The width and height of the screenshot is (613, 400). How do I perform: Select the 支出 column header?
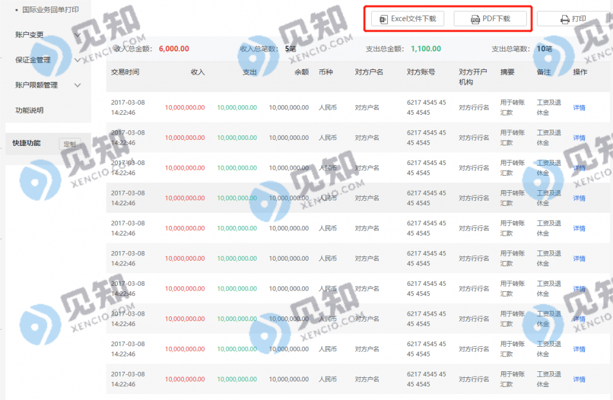249,72
